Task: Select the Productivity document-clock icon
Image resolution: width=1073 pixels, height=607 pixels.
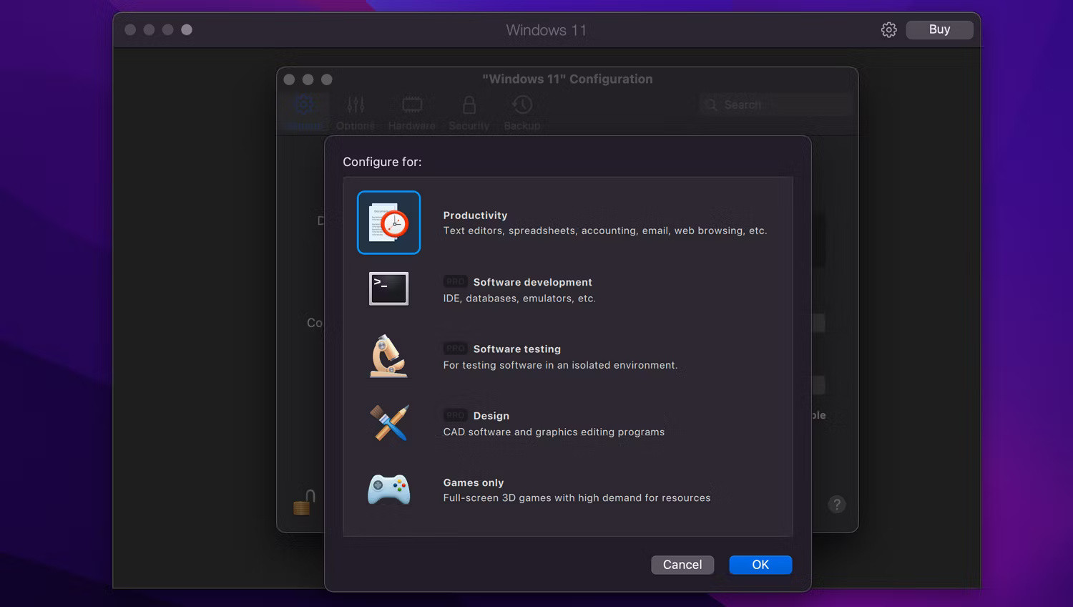Action: 388,223
